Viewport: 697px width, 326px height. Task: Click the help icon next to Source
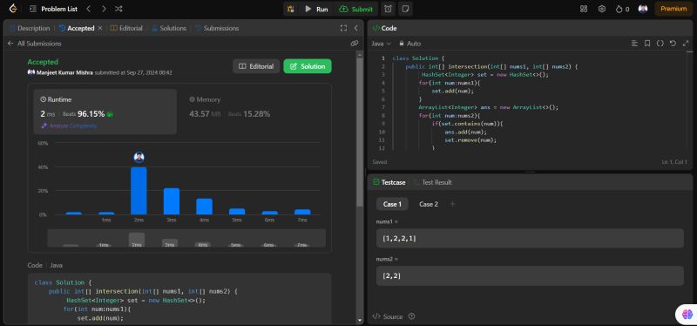pyautogui.click(x=411, y=316)
